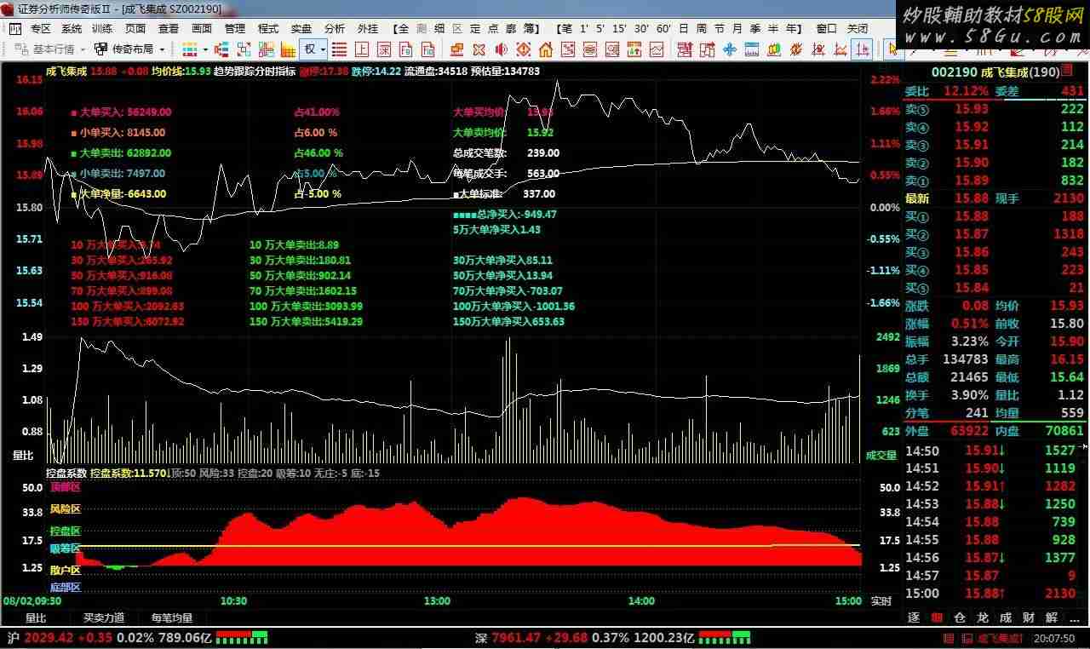Switch to 月 monthly period
The height and width of the screenshot is (649, 1090).
click(x=737, y=28)
